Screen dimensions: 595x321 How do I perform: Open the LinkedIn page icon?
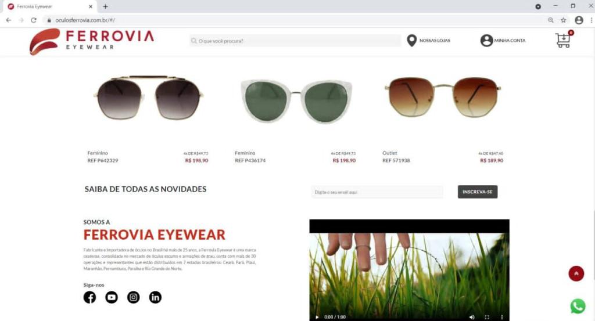(x=155, y=298)
